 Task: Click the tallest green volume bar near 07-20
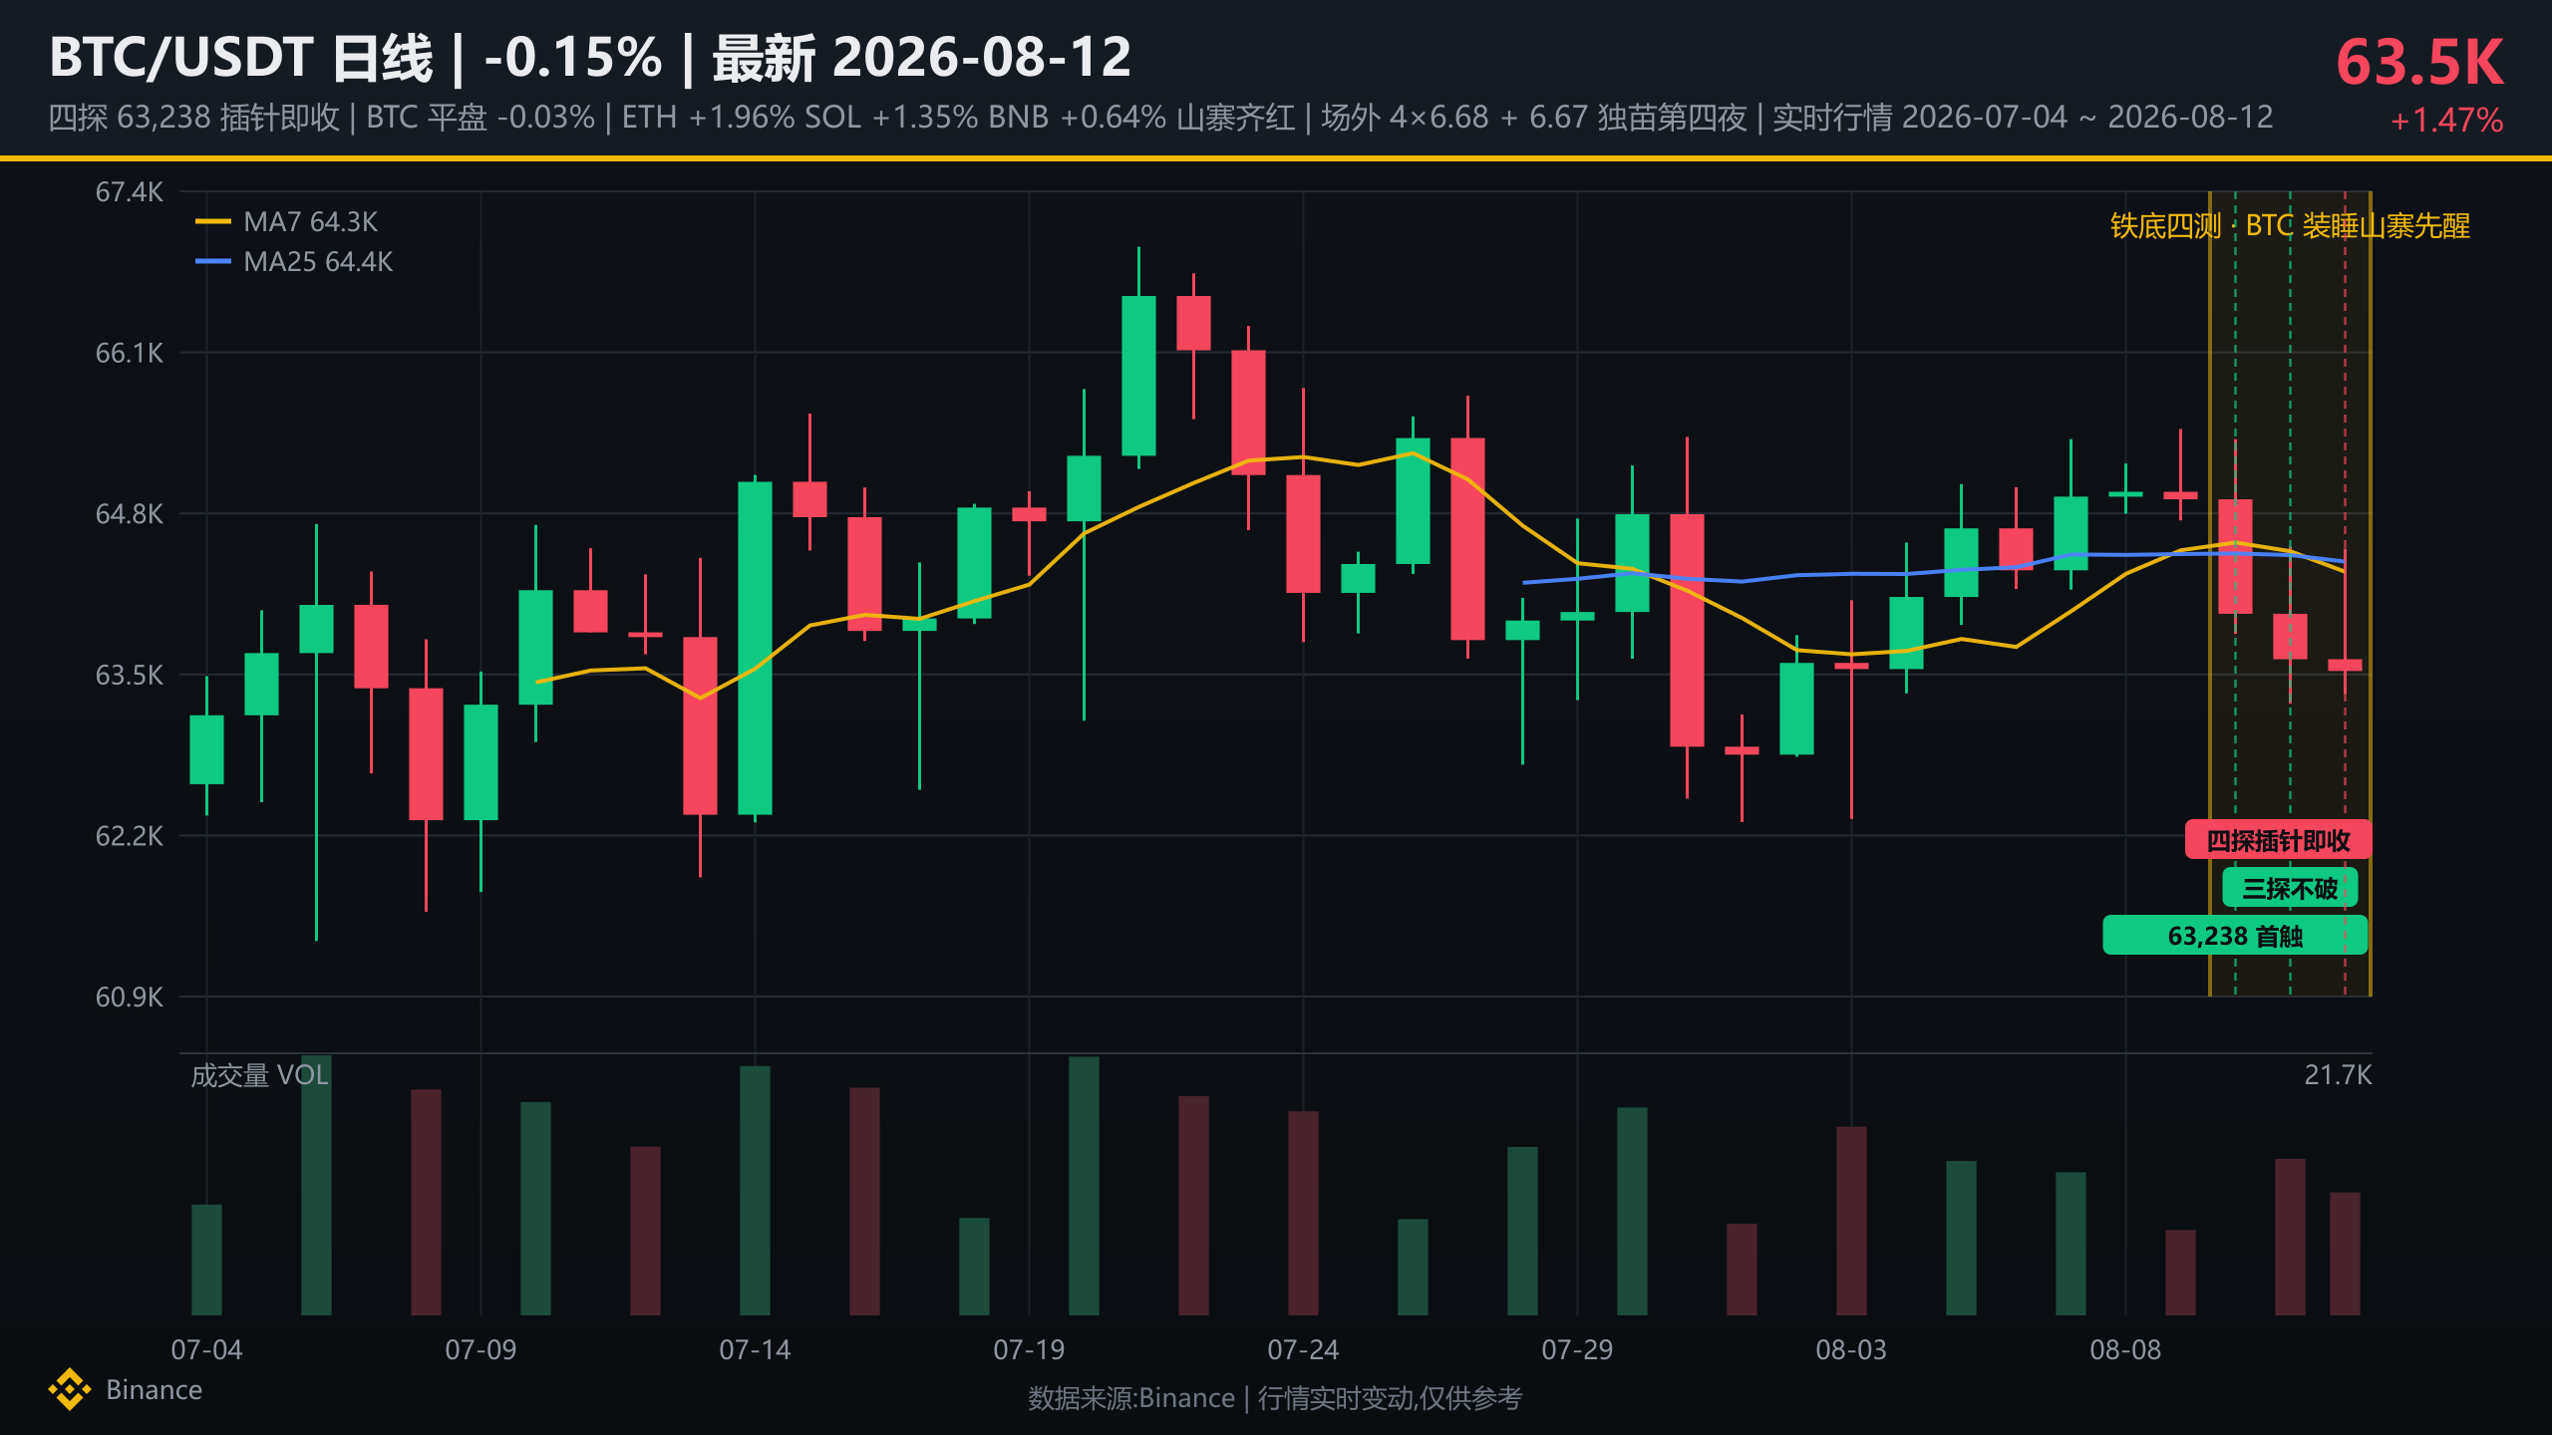coord(1084,1186)
